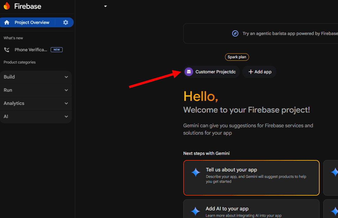Open the Add AI to your app card
The image size is (338, 218).
point(251,209)
